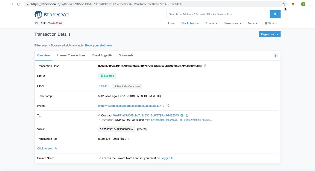The height and width of the screenshot is (171, 315).
Task: Expand the Blockchain nav dropdown
Action: tap(190, 23)
